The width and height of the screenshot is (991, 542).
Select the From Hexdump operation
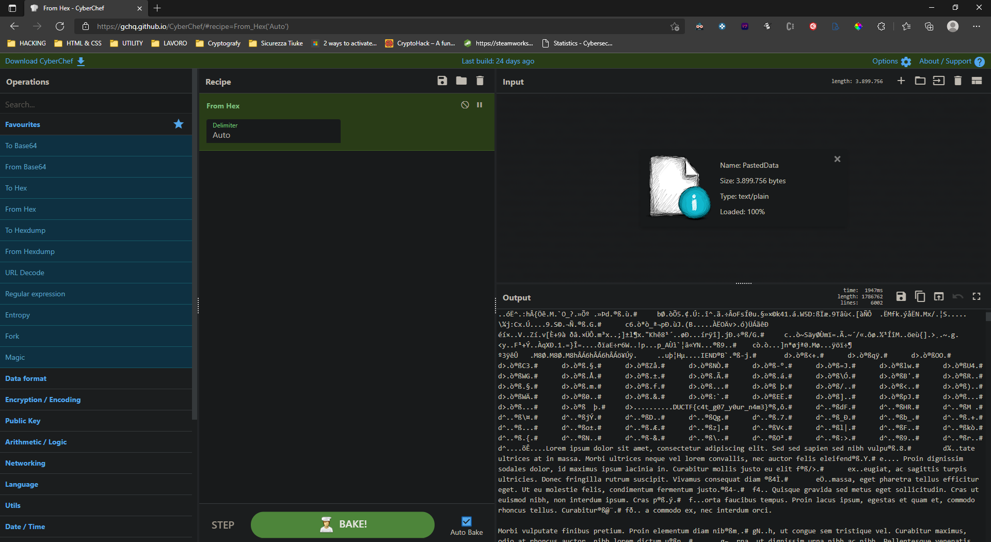(96, 251)
